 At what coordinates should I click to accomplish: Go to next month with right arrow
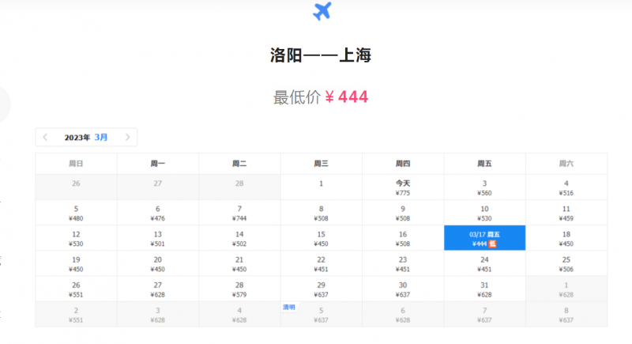coord(128,137)
